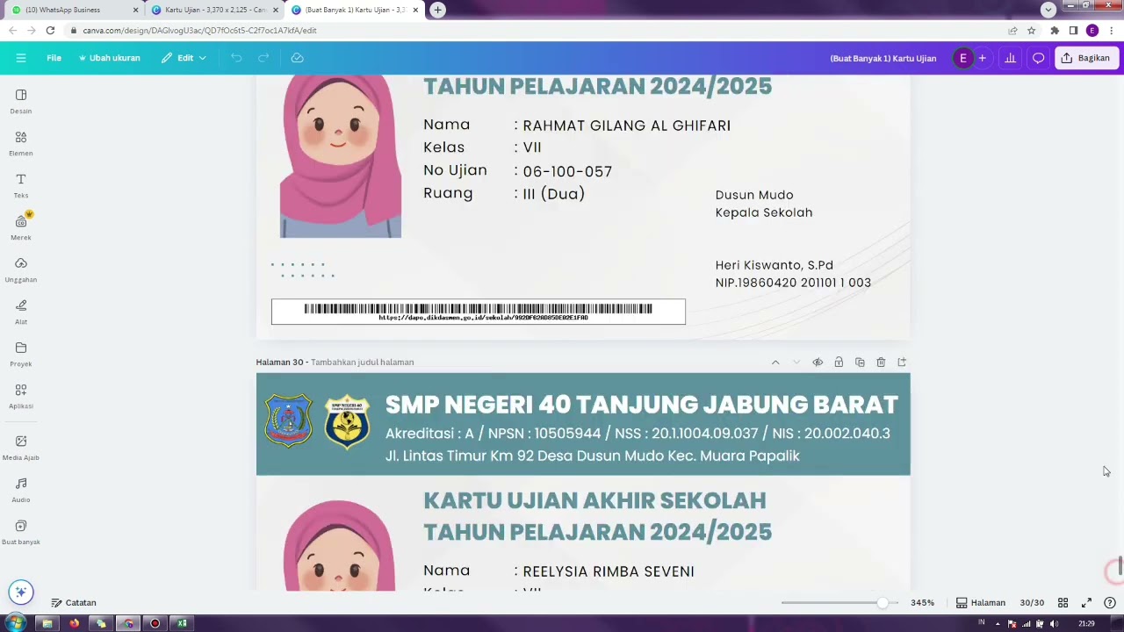Open Chrome tab search dropdown arrow
The height and width of the screenshot is (632, 1124).
pyautogui.click(x=1048, y=10)
